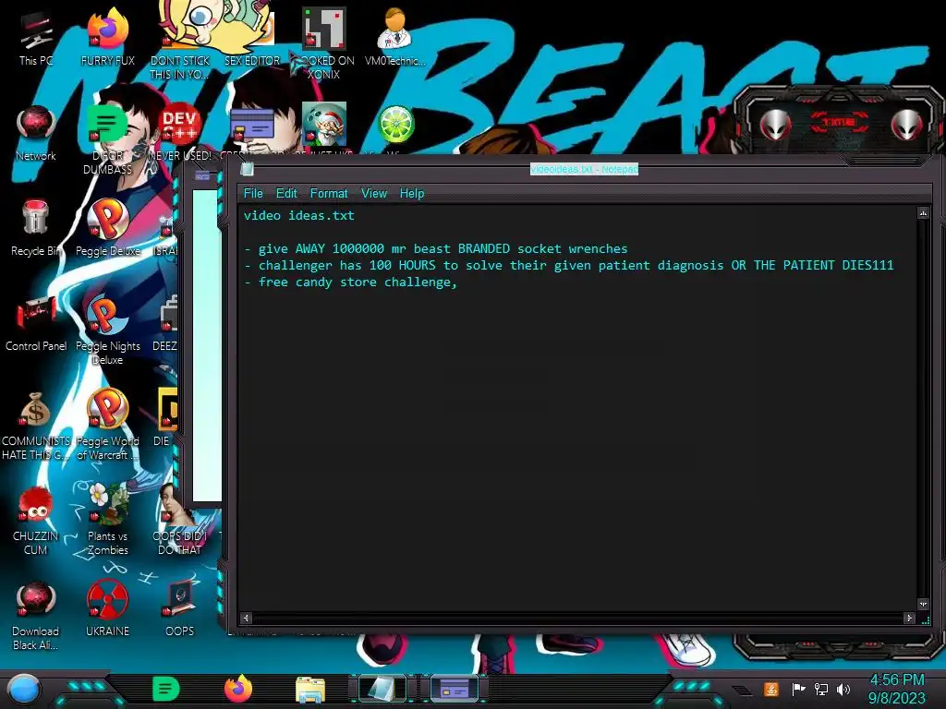Select the green 'D FOR' desktop icon
The height and width of the screenshot is (709, 946).
[x=107, y=140]
